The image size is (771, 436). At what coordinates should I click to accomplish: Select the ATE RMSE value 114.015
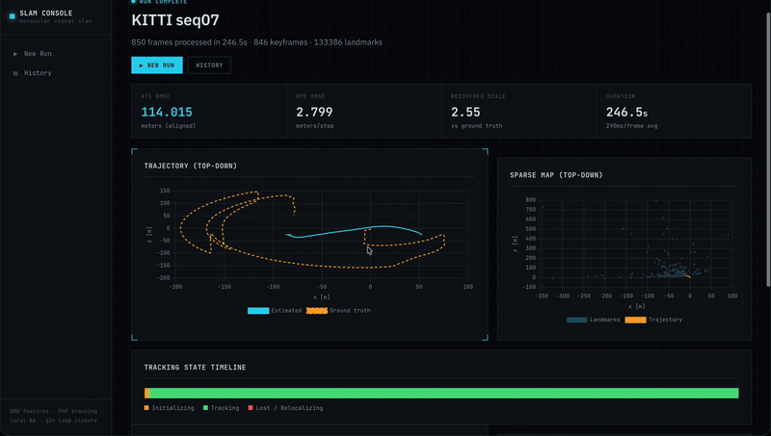167,112
